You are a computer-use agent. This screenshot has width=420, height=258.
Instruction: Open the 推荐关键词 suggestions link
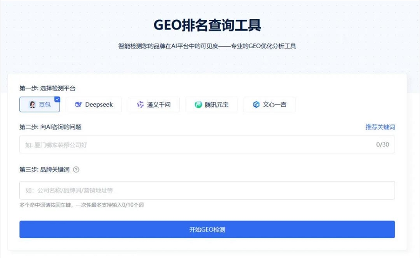[379, 127]
